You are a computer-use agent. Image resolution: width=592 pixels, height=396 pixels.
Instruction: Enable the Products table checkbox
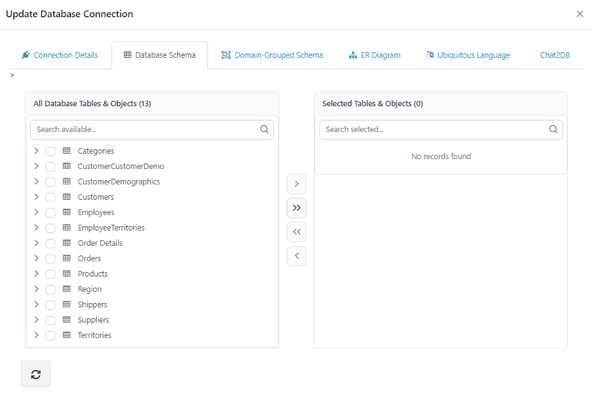pyautogui.click(x=50, y=274)
